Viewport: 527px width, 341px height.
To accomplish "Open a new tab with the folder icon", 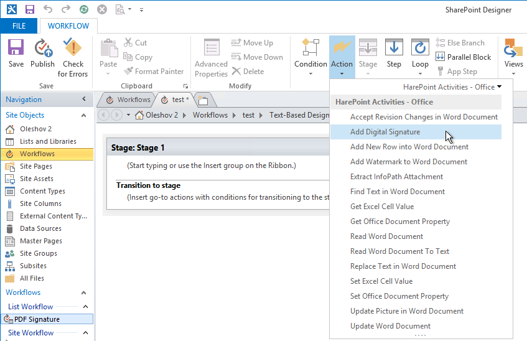I will [x=203, y=100].
